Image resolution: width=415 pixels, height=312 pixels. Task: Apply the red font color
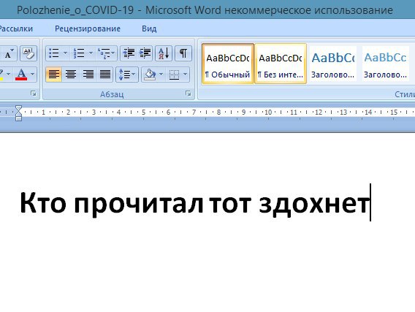pos(21,75)
